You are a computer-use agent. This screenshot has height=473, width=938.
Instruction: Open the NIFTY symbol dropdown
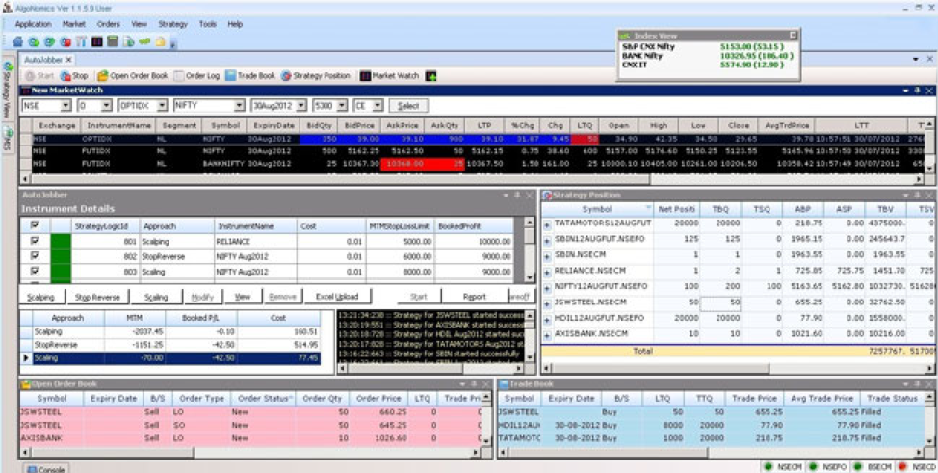pos(239,106)
